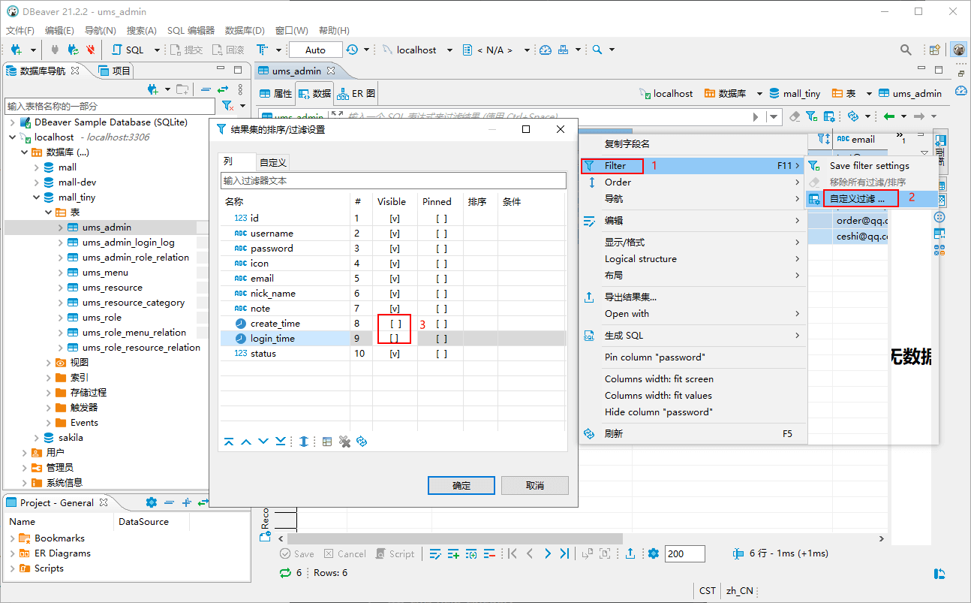
Task: Click the reconnect icon in main toolbar
Action: tap(73, 50)
